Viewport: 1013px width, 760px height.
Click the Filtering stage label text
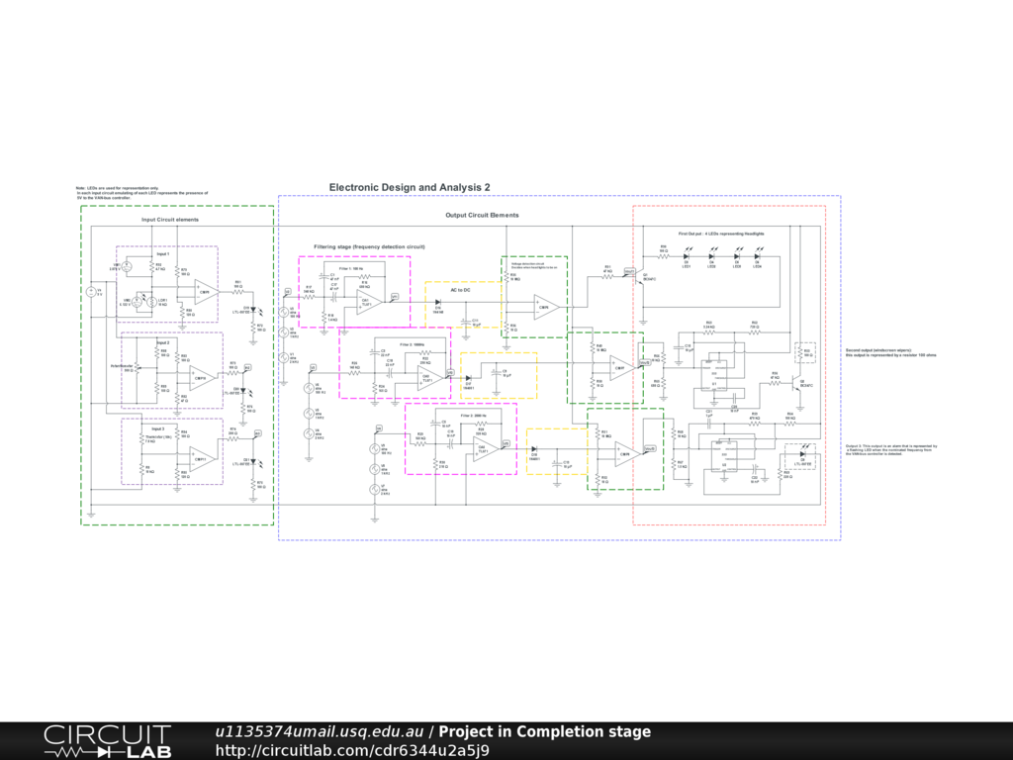(369, 246)
